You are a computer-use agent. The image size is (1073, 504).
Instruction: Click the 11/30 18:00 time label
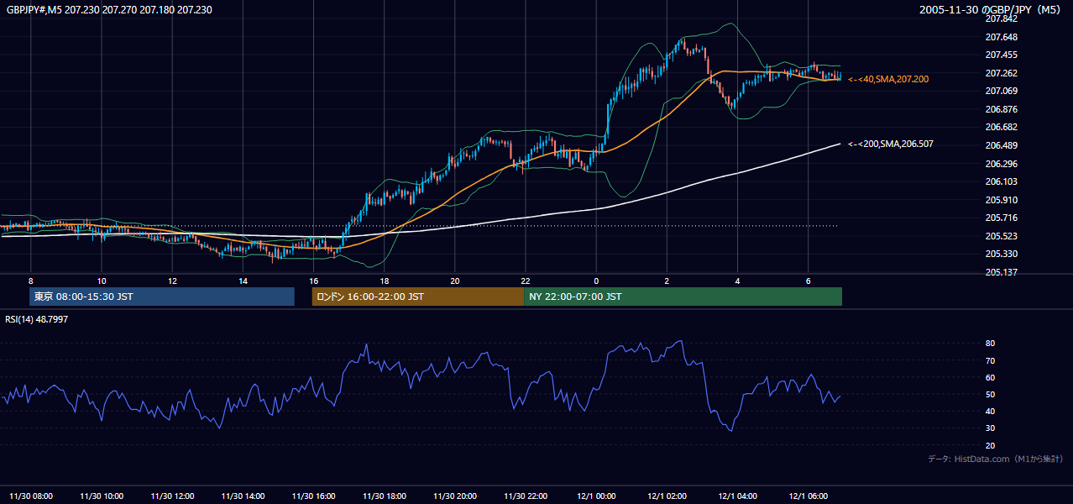click(x=384, y=496)
